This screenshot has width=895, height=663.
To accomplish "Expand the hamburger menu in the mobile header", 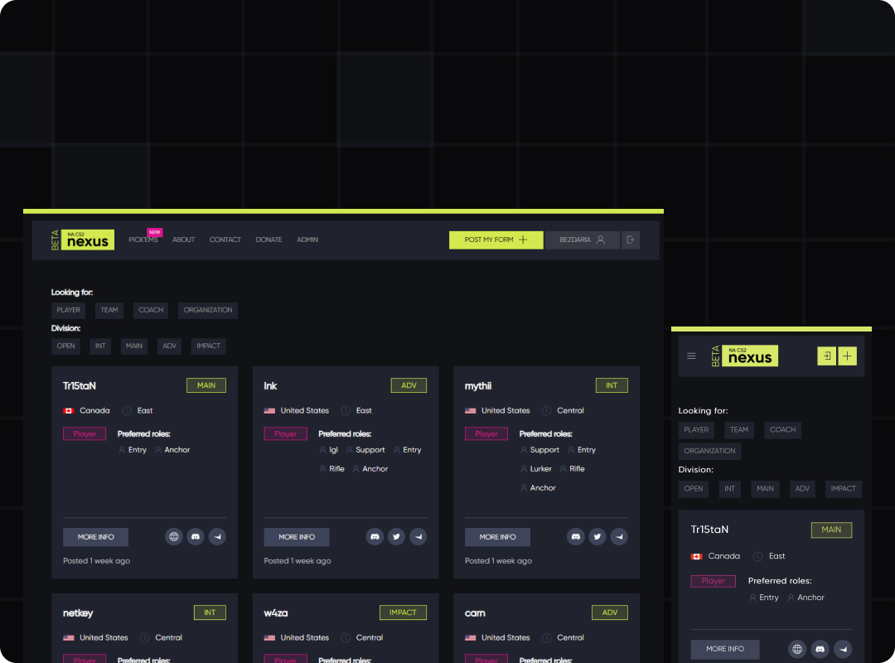I will click(691, 356).
